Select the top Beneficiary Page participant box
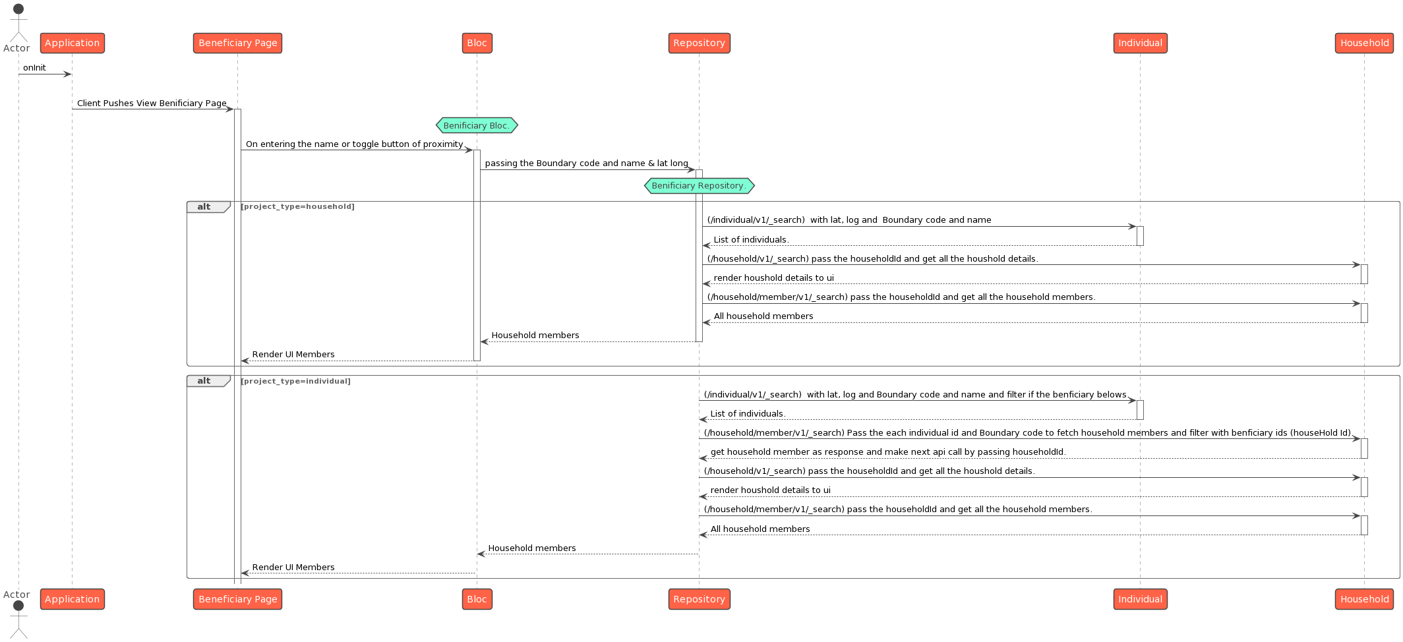This screenshot has width=1403, height=642. (237, 43)
